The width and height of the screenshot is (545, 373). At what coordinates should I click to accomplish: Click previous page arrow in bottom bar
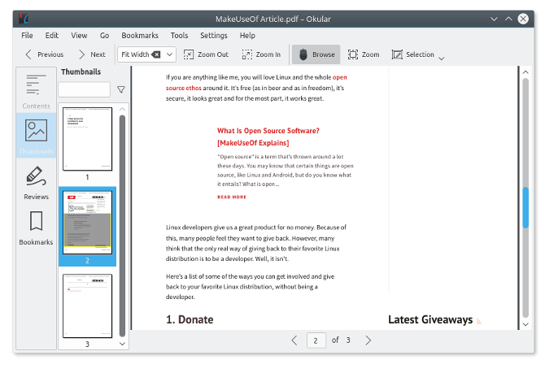point(294,340)
